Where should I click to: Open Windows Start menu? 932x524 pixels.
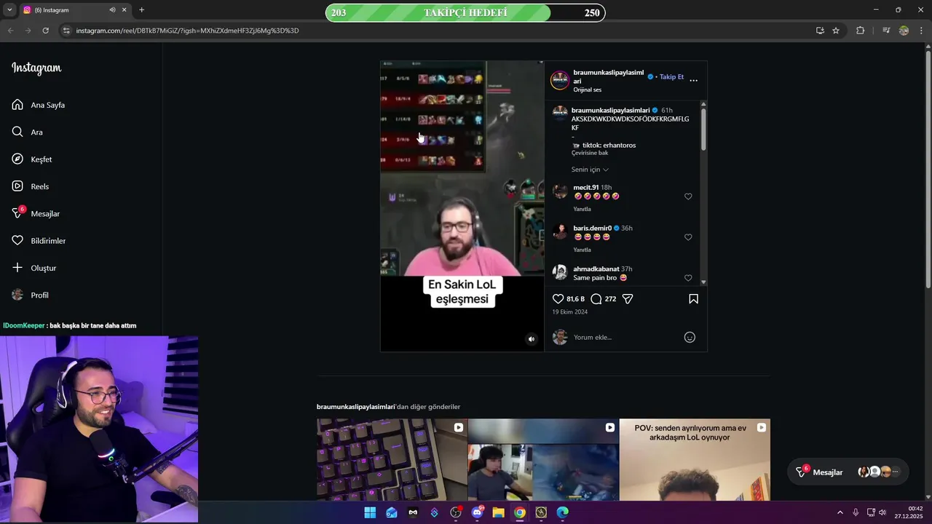pos(370,512)
